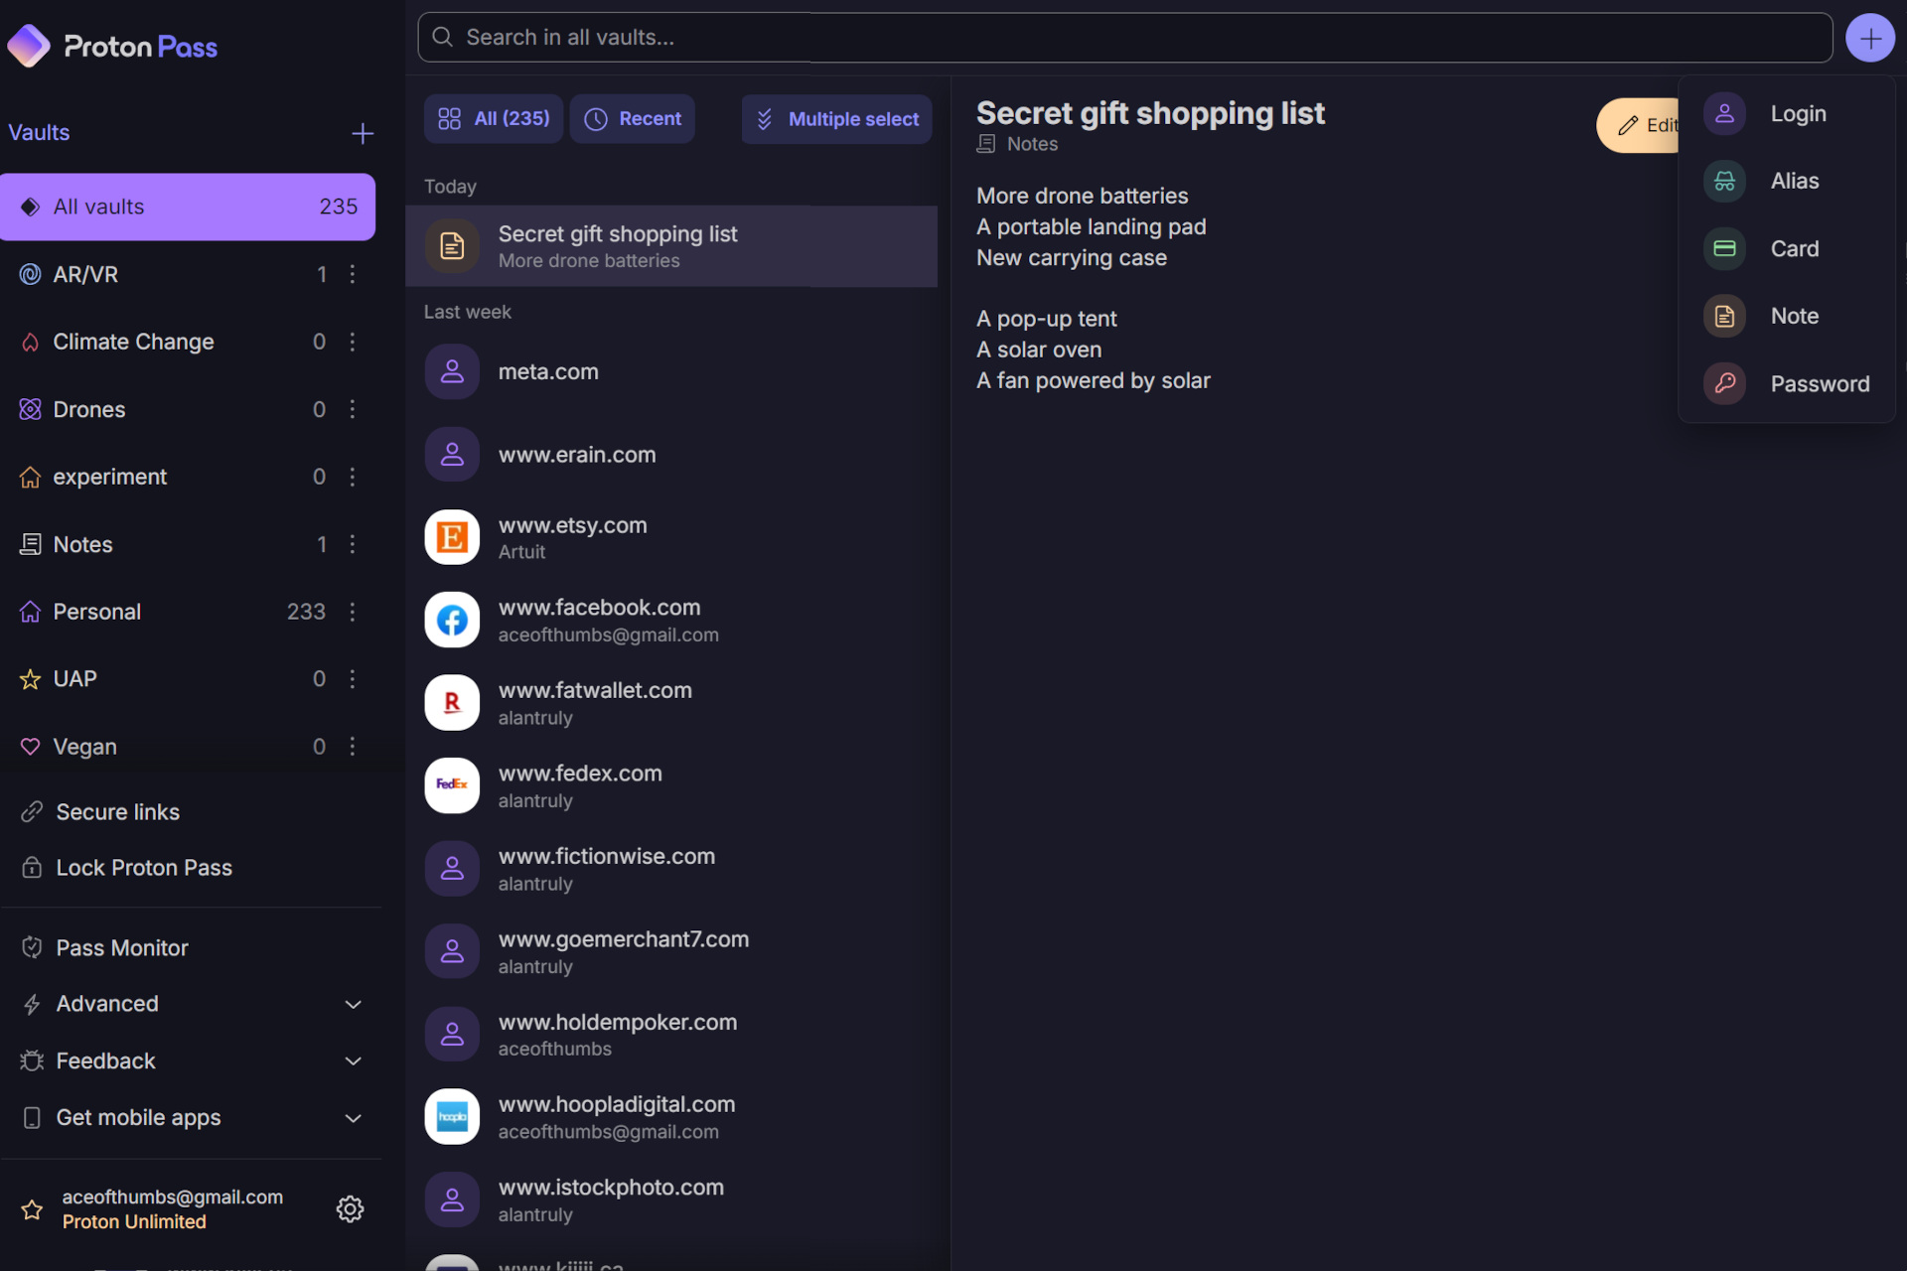
Task: Click the Secure links sidebar icon
Action: click(30, 811)
